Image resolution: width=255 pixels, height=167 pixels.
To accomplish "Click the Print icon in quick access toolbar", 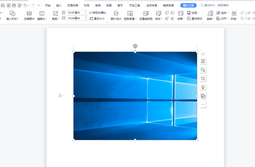I will point(14,5).
